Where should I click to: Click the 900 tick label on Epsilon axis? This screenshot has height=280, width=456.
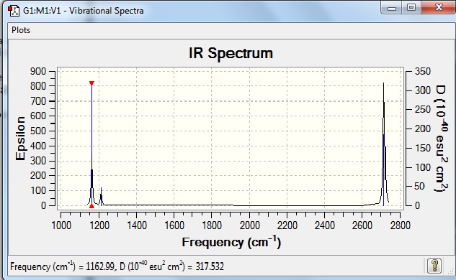pyautogui.click(x=37, y=71)
